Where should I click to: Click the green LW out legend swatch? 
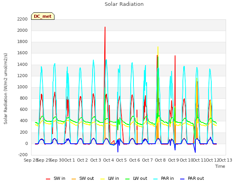[127, 179]
